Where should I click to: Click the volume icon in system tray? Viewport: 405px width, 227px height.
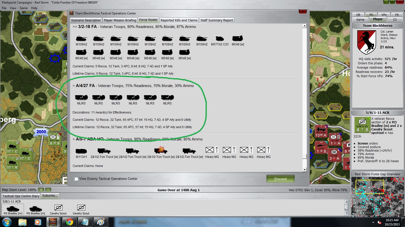click(379, 222)
